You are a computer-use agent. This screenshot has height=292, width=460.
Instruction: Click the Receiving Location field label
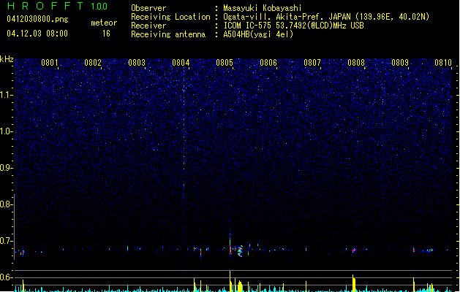170,17
